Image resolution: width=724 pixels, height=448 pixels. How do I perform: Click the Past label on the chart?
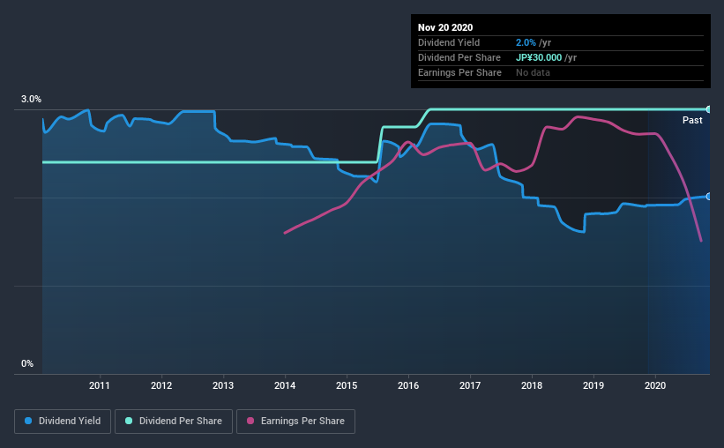click(x=692, y=120)
